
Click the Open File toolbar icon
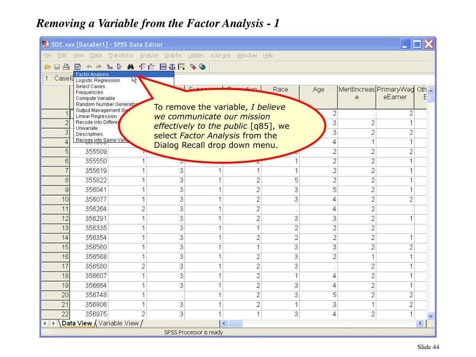pos(47,66)
